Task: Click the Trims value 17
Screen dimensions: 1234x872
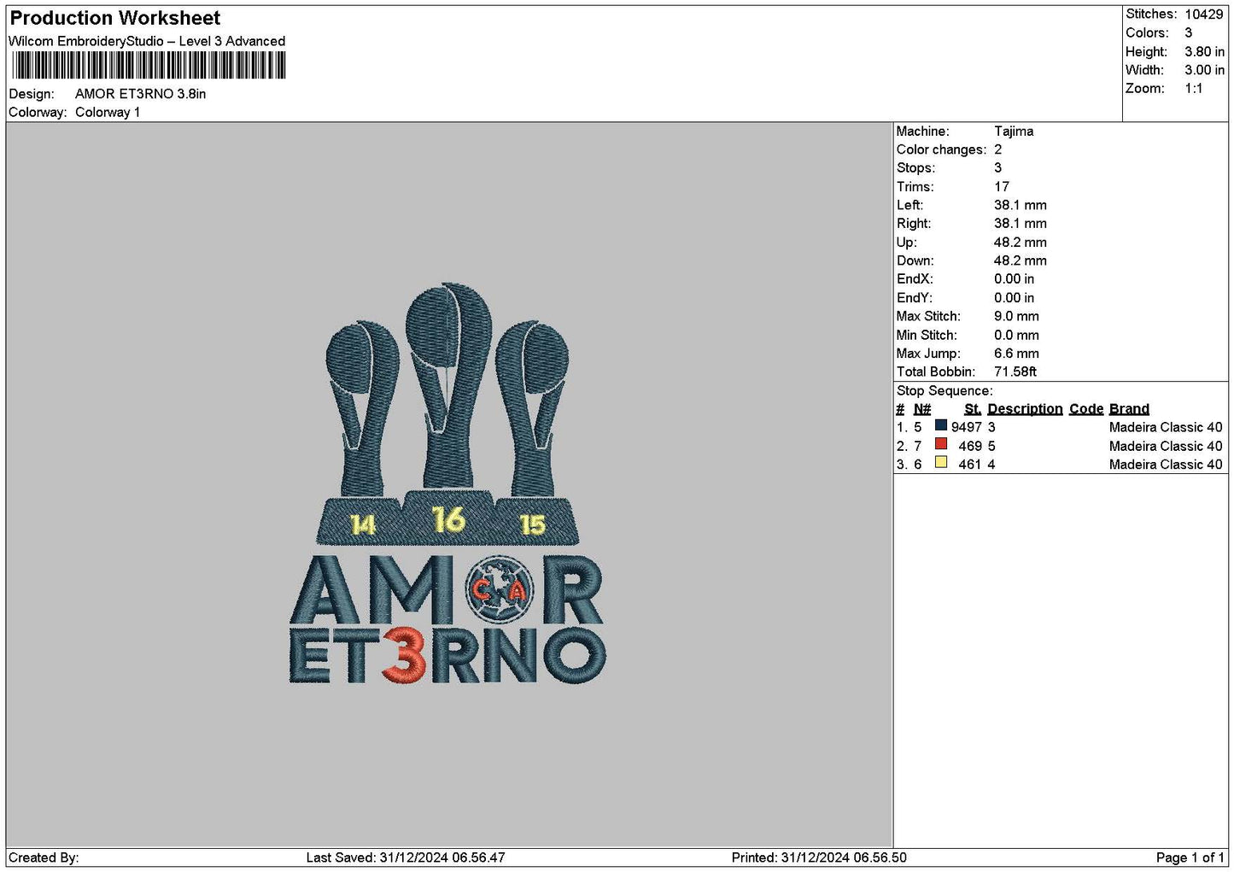Action: (1002, 187)
